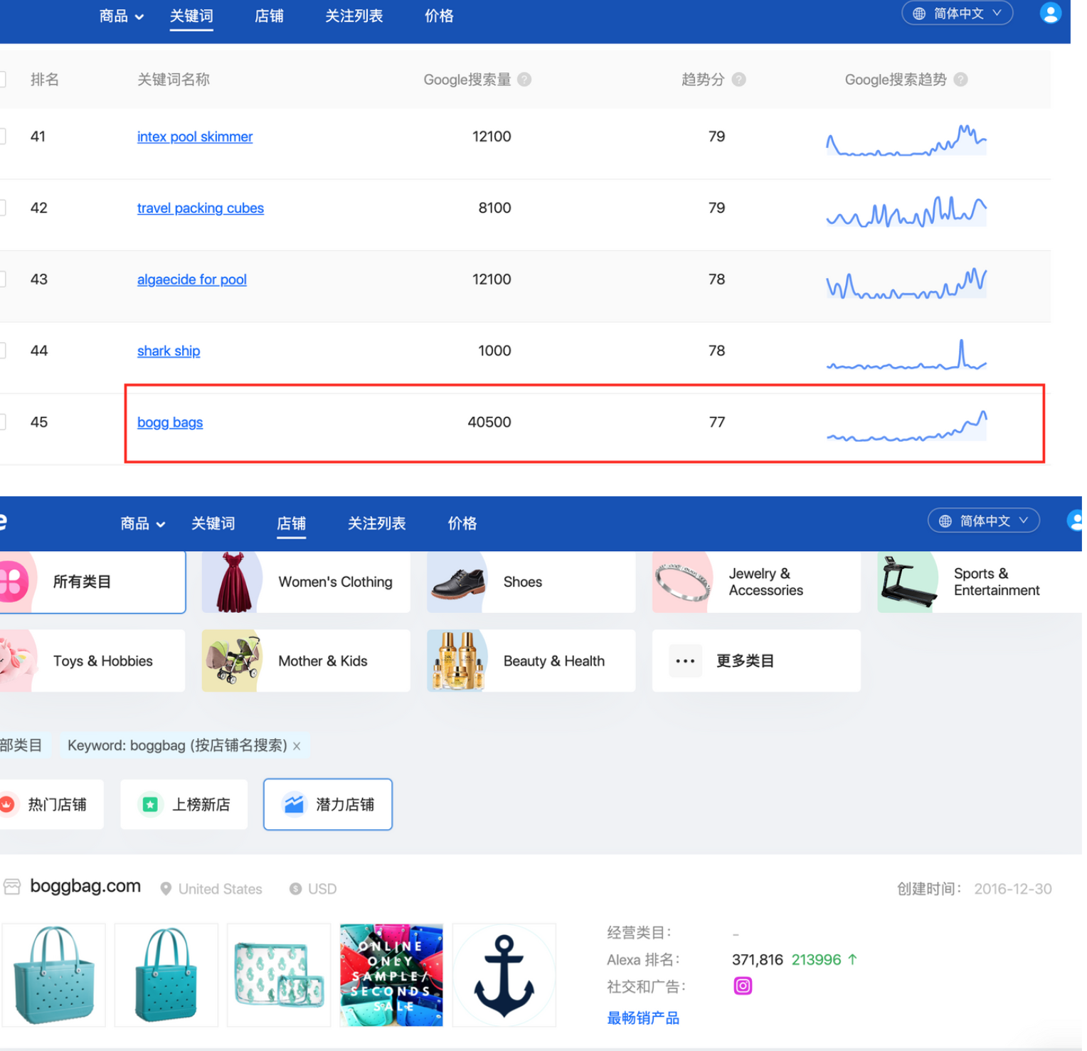This screenshot has height=1051, width=1087.
Task: Open the anchor logo product thumbnail
Action: [x=504, y=975]
